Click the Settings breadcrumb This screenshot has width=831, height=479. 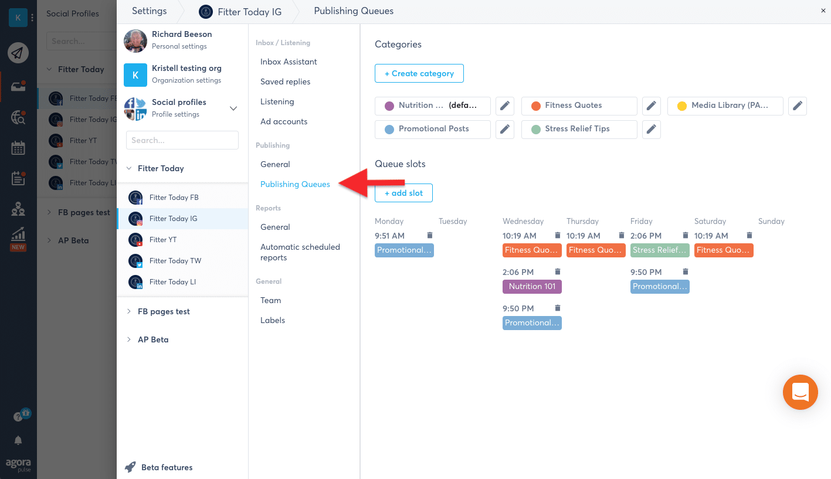[149, 11]
